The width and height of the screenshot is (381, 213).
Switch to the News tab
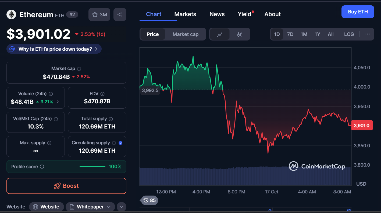click(x=217, y=14)
